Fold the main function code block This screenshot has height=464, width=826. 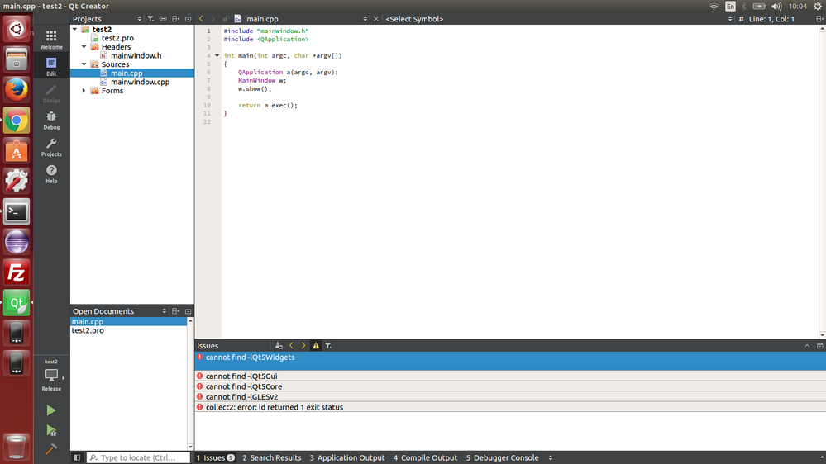click(x=217, y=55)
